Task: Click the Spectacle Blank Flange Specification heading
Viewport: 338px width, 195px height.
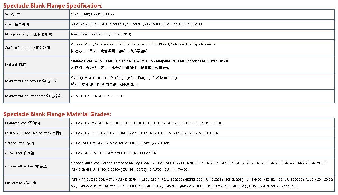Action: tap(53, 5)
